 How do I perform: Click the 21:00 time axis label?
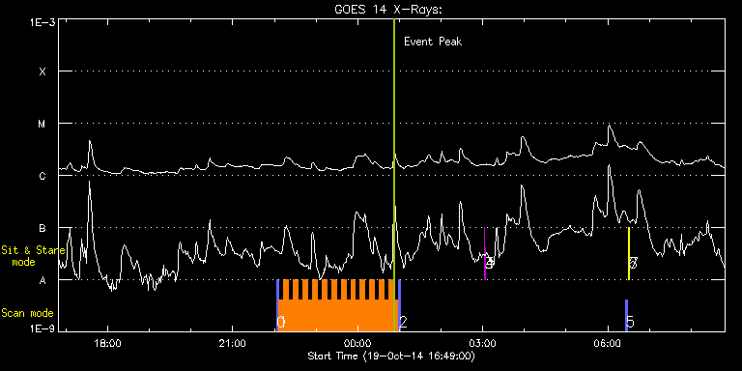tap(233, 343)
